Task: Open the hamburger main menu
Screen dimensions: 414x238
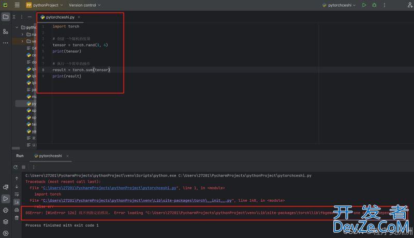Action: [x=17, y=5]
